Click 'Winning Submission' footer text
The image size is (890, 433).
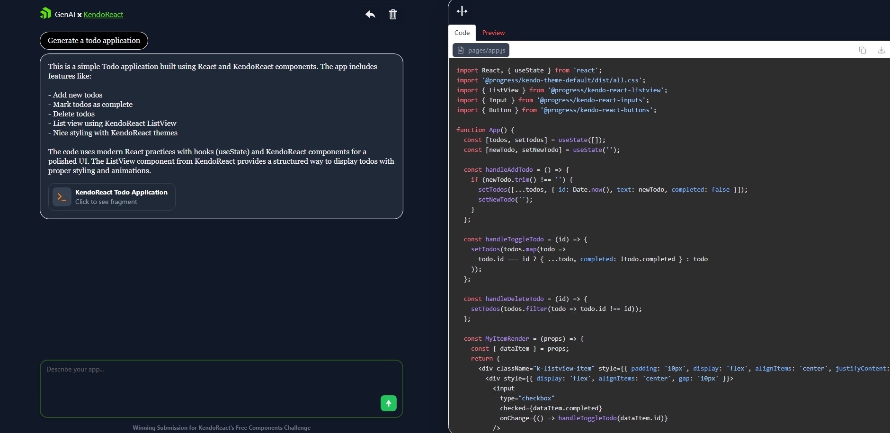coord(222,428)
